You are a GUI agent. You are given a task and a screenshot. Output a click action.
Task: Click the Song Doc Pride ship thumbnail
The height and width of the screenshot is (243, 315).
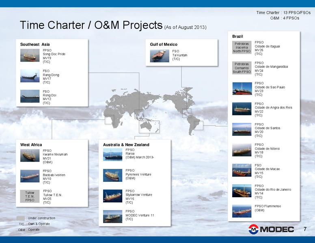point(30,55)
